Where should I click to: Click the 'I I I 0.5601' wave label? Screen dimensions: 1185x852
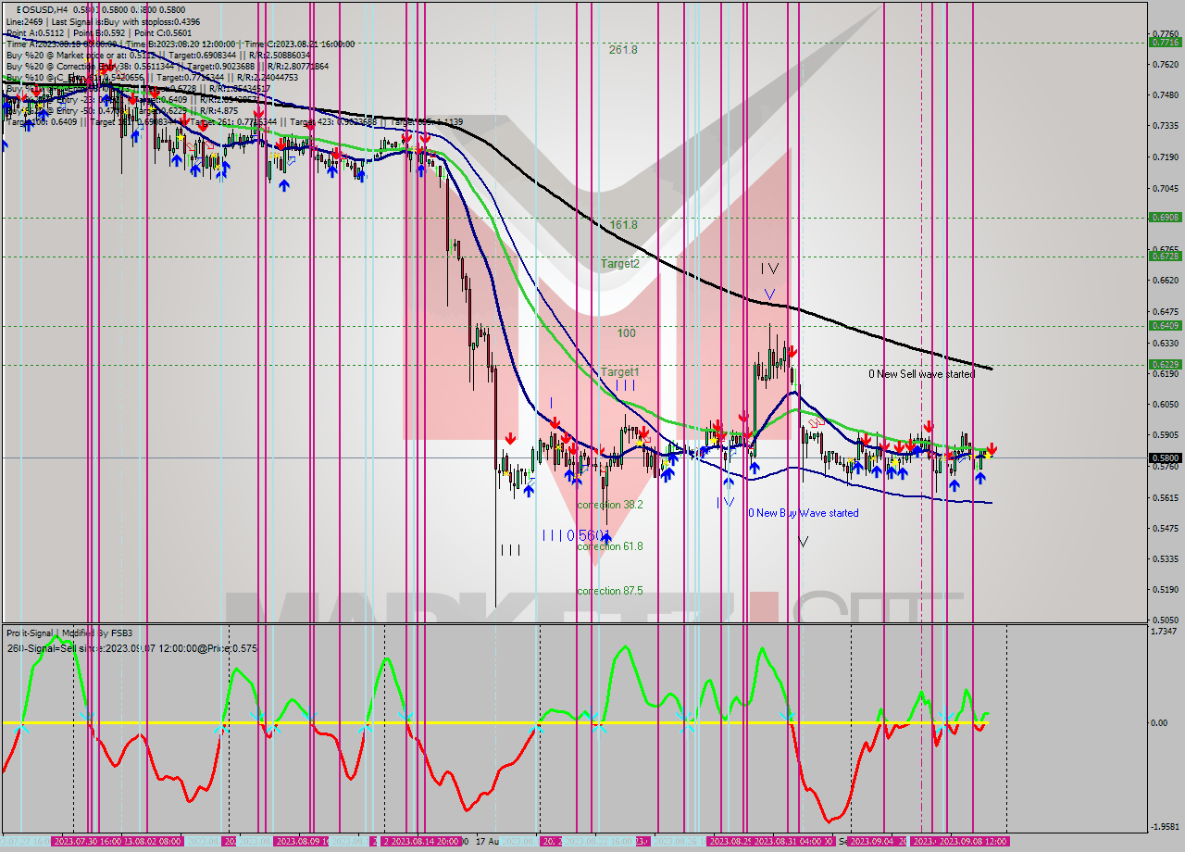click(x=576, y=535)
